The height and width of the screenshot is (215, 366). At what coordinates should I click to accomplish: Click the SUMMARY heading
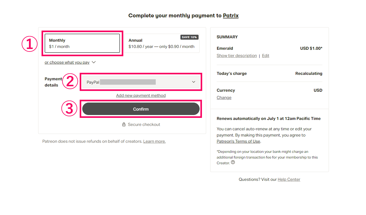227,37
